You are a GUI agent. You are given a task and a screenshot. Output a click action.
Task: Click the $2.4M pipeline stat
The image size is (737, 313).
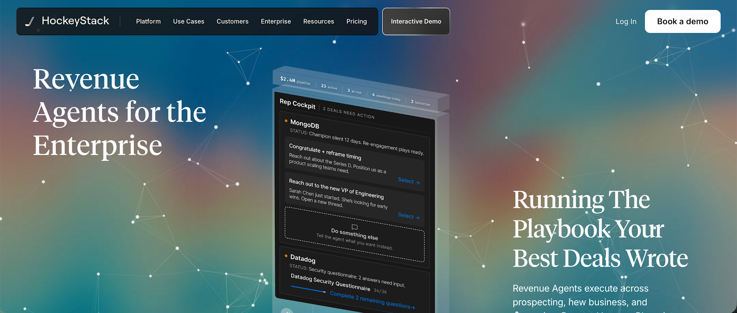click(295, 81)
